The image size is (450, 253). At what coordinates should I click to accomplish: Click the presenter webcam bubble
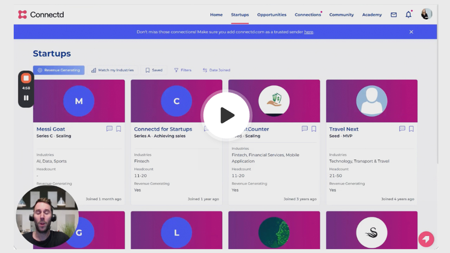[47, 216]
